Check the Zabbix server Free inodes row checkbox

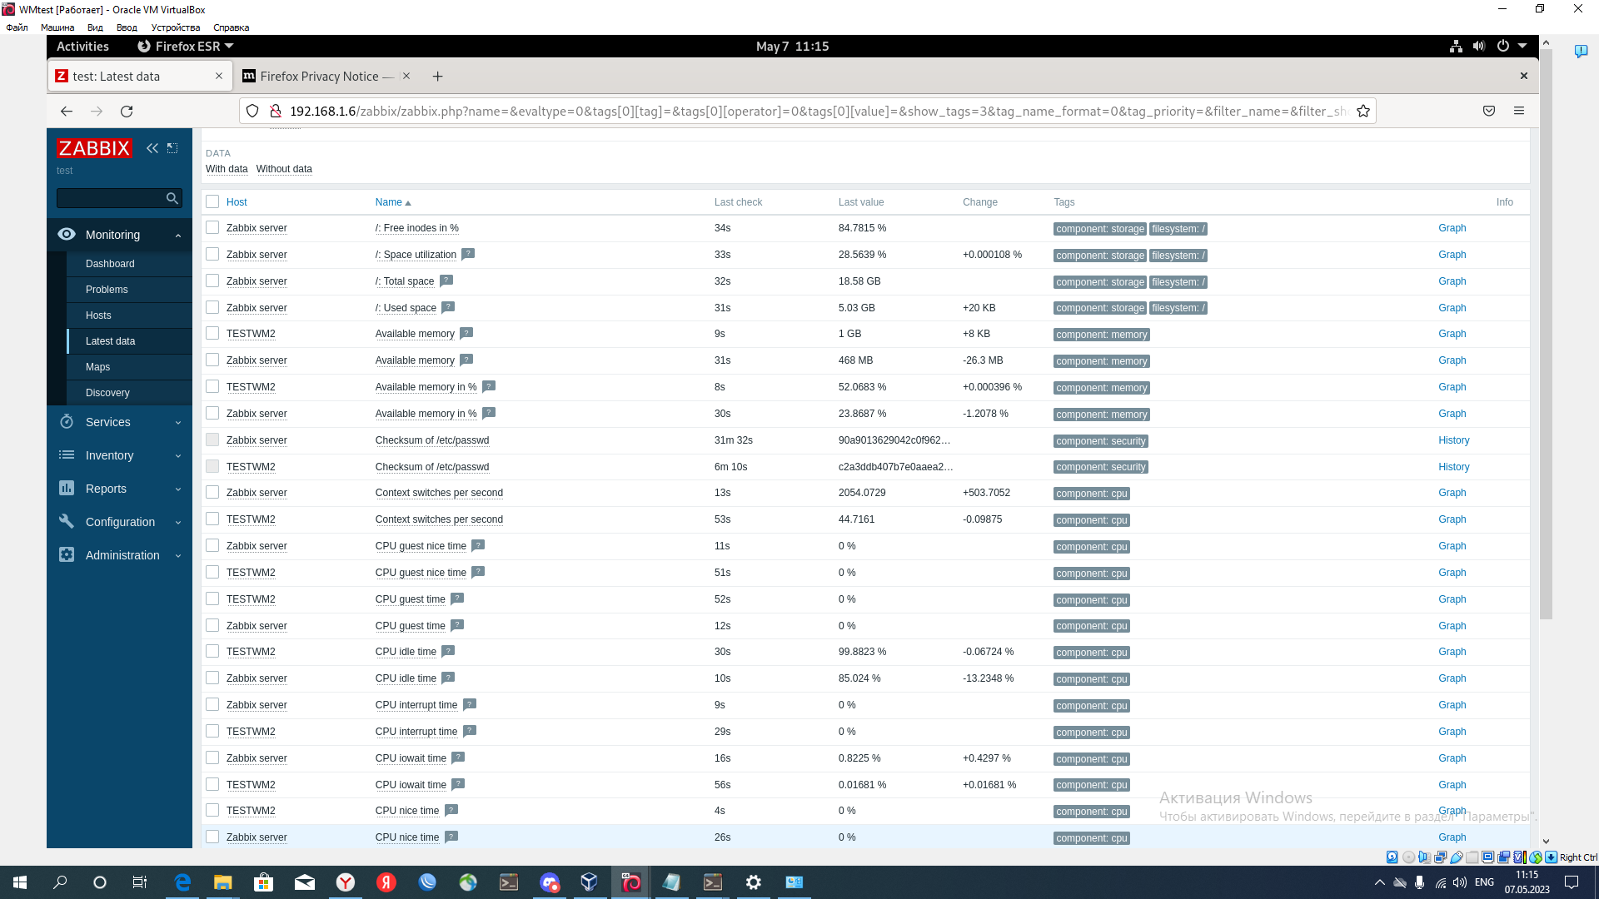[x=213, y=227]
